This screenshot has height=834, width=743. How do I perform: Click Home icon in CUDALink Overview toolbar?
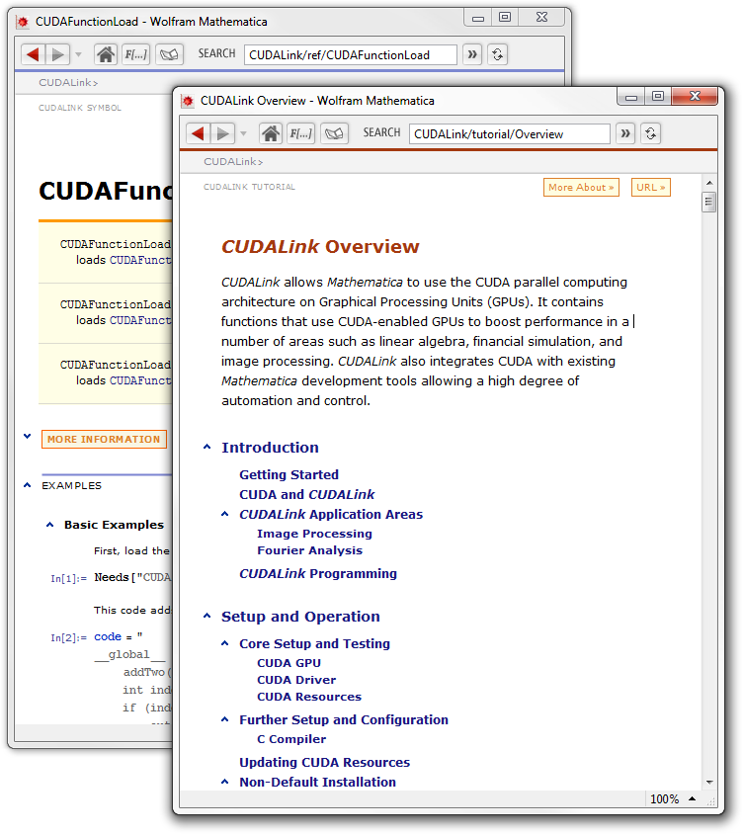[270, 133]
